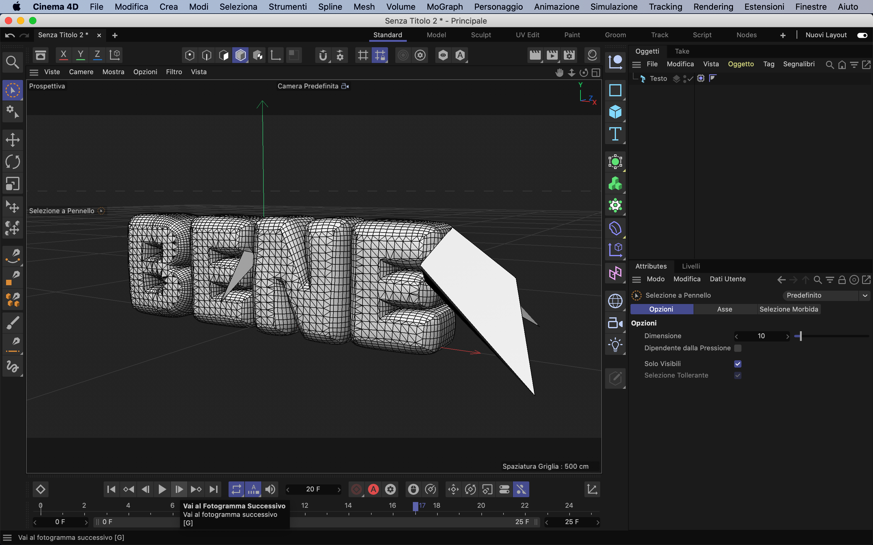Adjust the Dimensione slider
This screenshot has height=545, width=873.
coord(801,336)
